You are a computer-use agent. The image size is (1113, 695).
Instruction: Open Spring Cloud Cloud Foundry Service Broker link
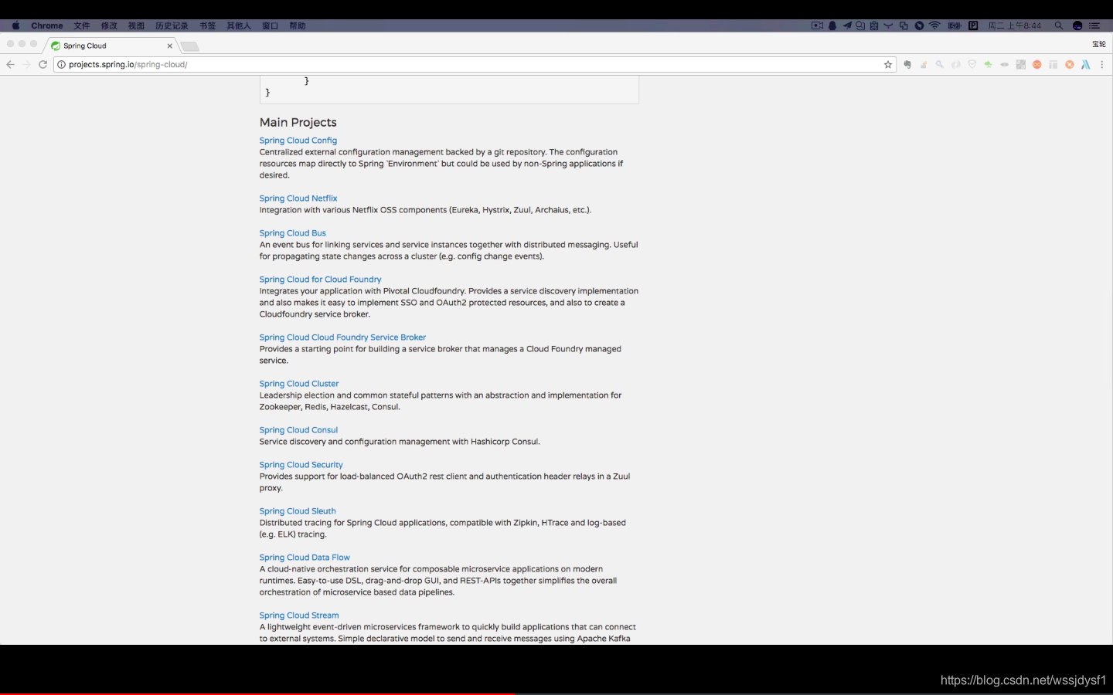click(342, 337)
